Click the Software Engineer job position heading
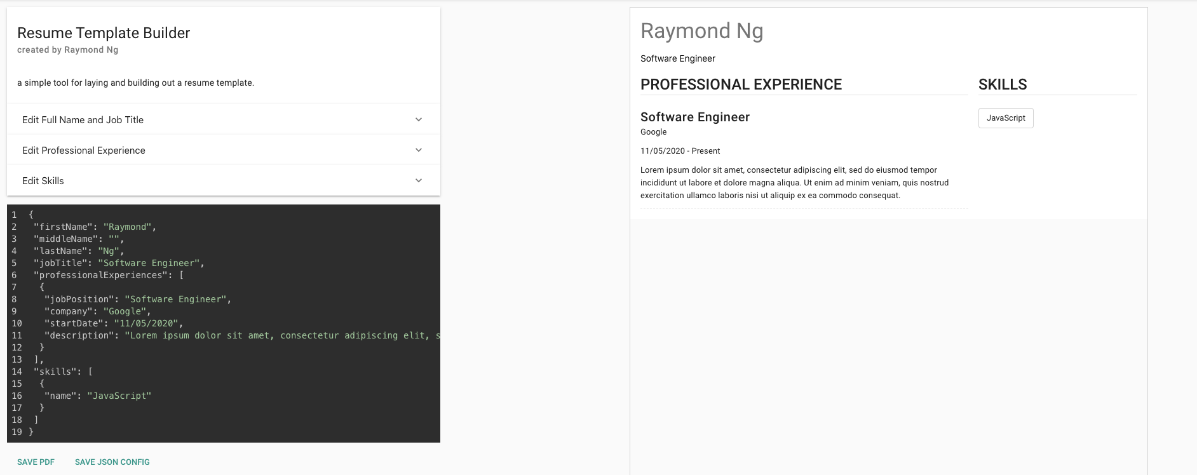The width and height of the screenshot is (1197, 475). (695, 117)
